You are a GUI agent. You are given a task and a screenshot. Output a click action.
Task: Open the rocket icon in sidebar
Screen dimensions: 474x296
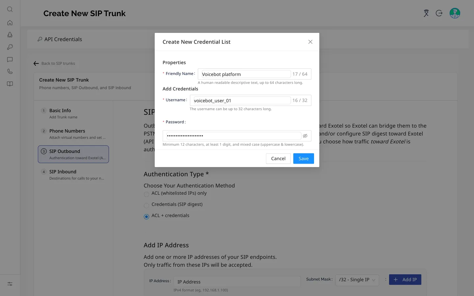coord(10,35)
